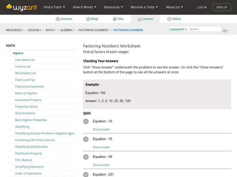Click the GO search button
This screenshot has width=237, height=177.
pos(225,30)
